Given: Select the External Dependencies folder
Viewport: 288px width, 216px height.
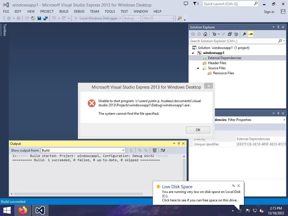Looking at the screenshot, I should click(x=225, y=58).
